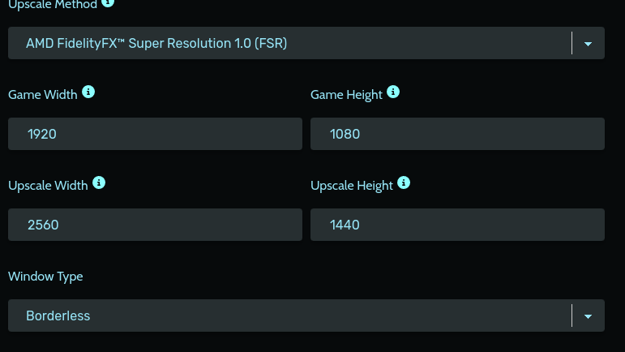This screenshot has height=352, width=625.
Task: Click the info icon beside Upscale Method
Action: click(108, 2)
